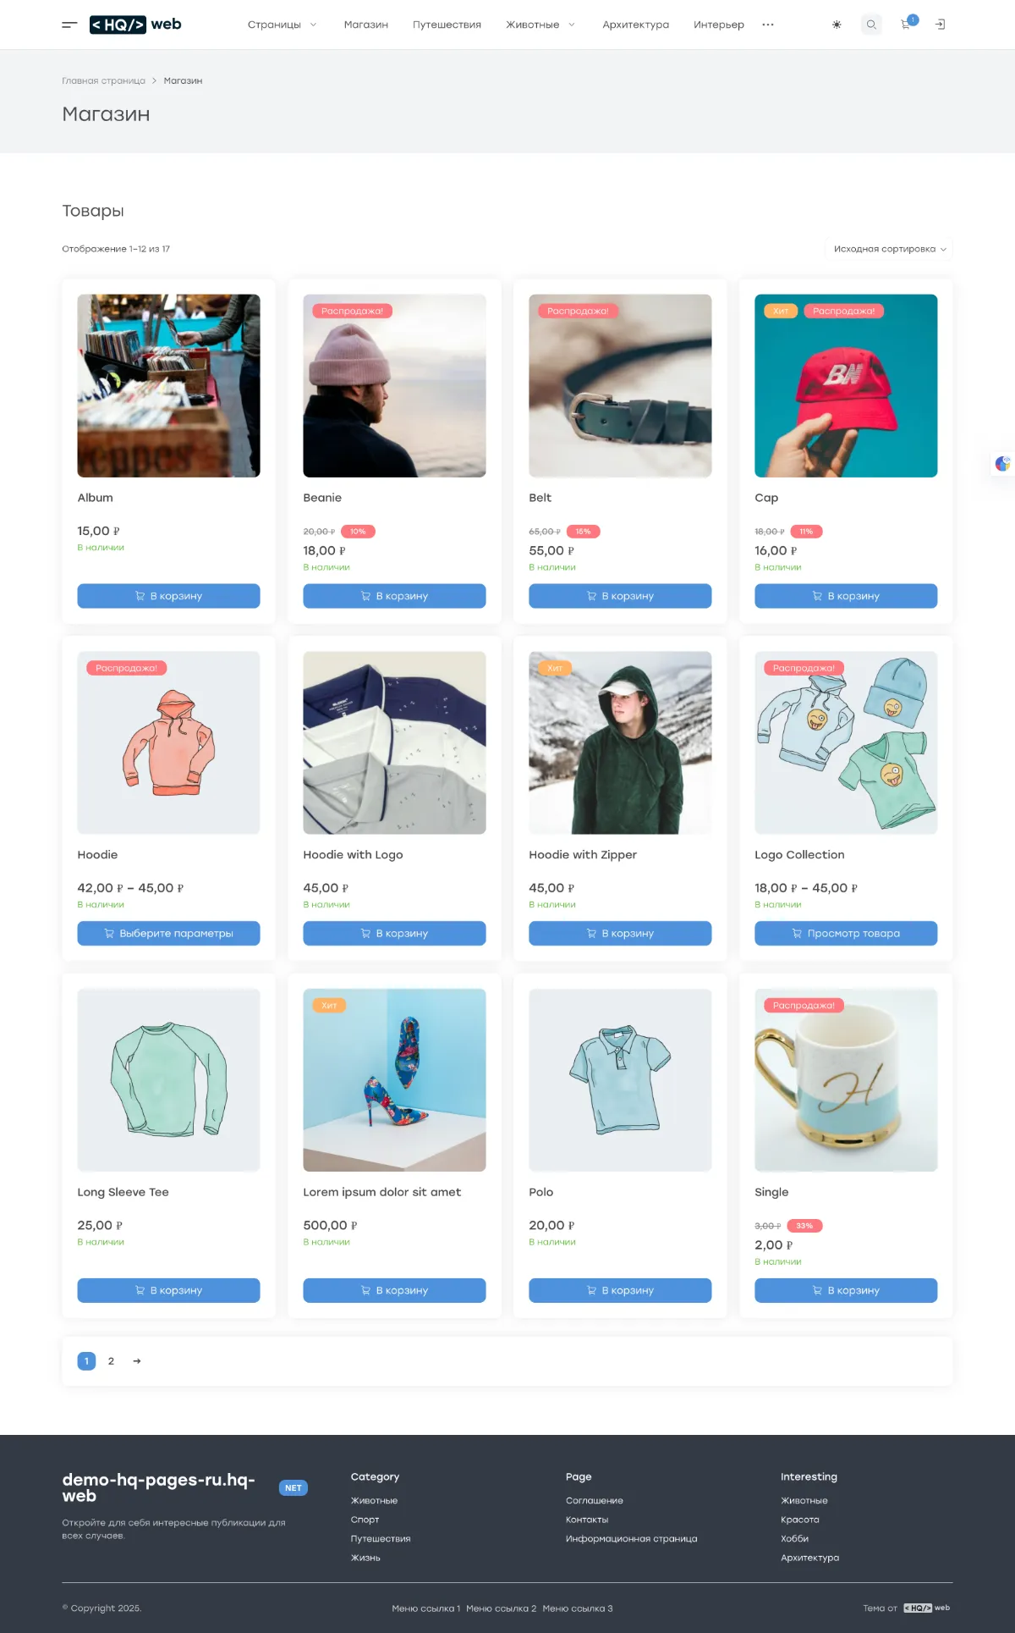
Task: Expand the Животные dropdown menu
Action: point(540,25)
